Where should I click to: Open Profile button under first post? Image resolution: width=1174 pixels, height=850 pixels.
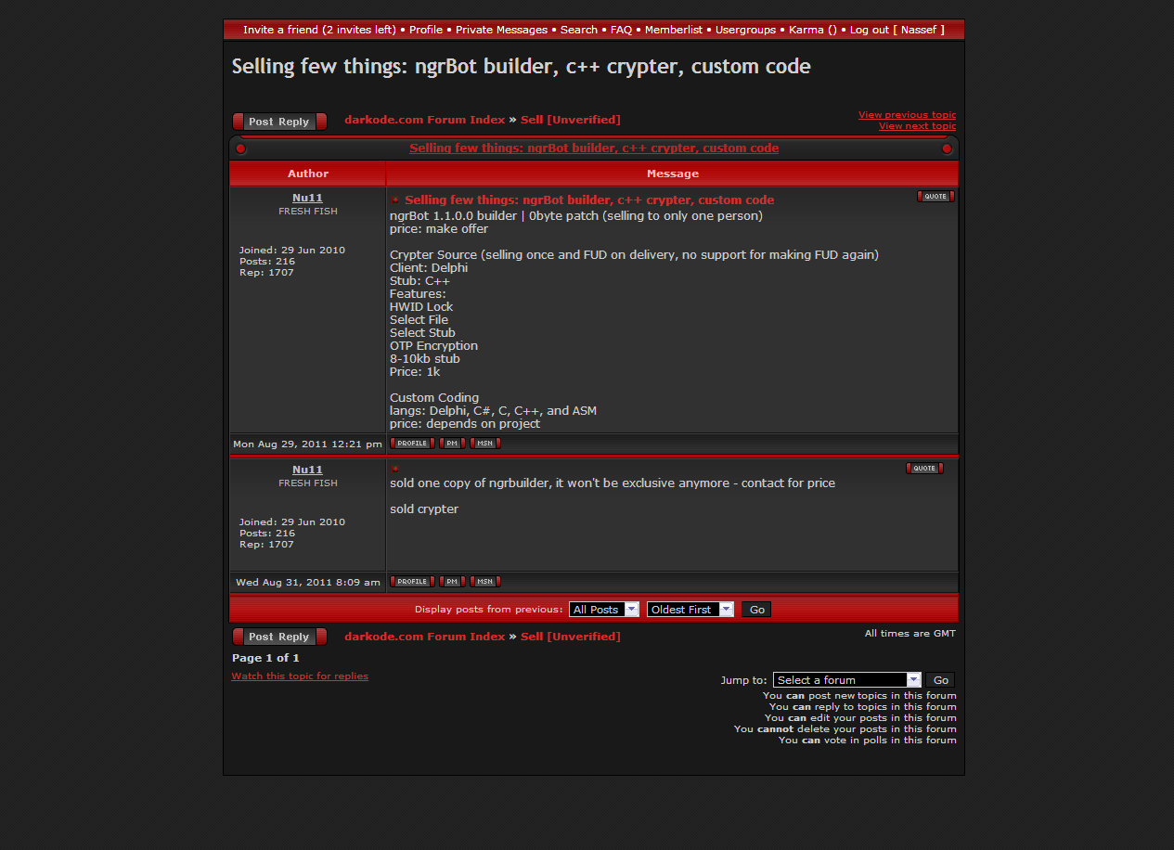click(x=412, y=444)
